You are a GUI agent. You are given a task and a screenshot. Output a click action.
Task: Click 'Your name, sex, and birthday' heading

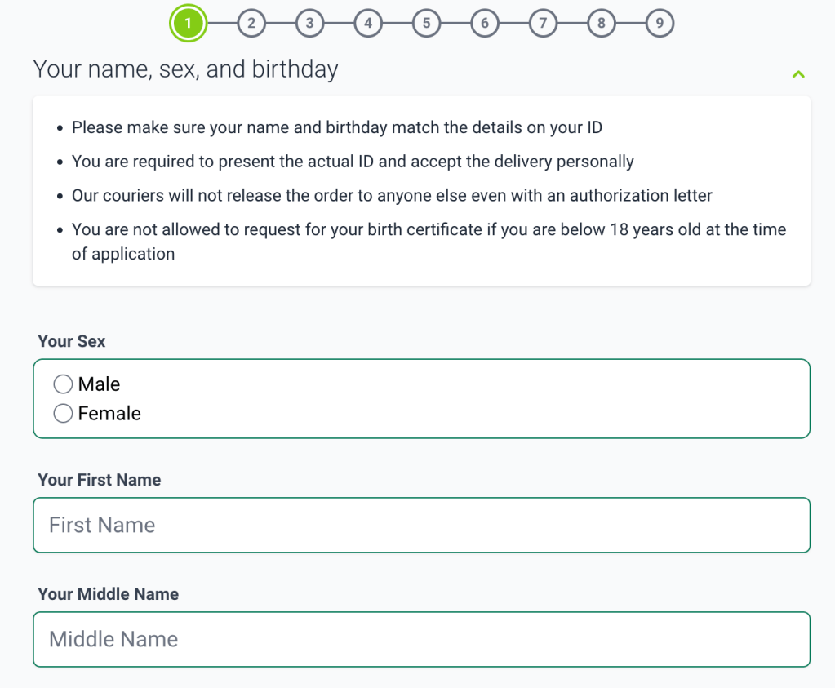tap(185, 69)
